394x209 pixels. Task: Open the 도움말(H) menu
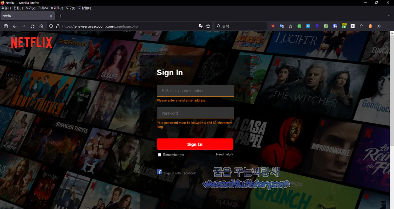pos(85,8)
